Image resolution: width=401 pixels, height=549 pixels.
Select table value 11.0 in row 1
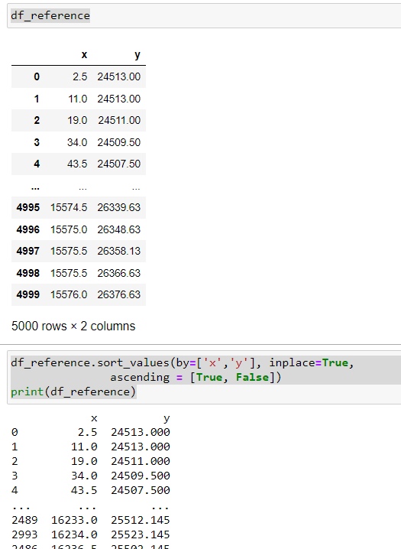point(78,99)
